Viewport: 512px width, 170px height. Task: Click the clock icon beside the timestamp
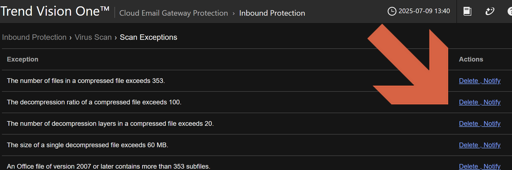[x=392, y=11]
